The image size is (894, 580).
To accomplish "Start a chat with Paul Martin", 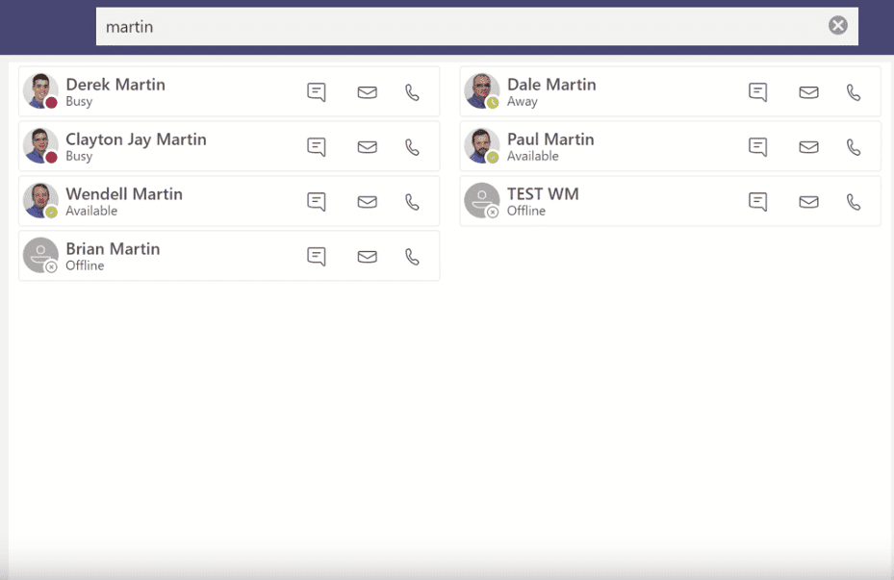I will [757, 146].
